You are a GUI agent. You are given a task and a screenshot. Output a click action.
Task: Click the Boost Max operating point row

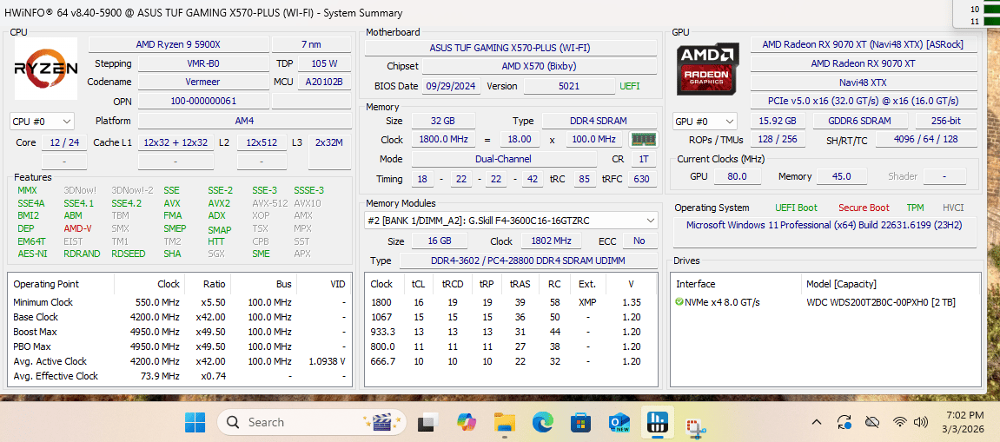(x=181, y=332)
